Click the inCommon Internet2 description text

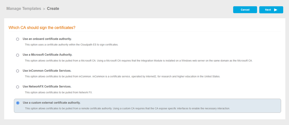click(x=122, y=77)
